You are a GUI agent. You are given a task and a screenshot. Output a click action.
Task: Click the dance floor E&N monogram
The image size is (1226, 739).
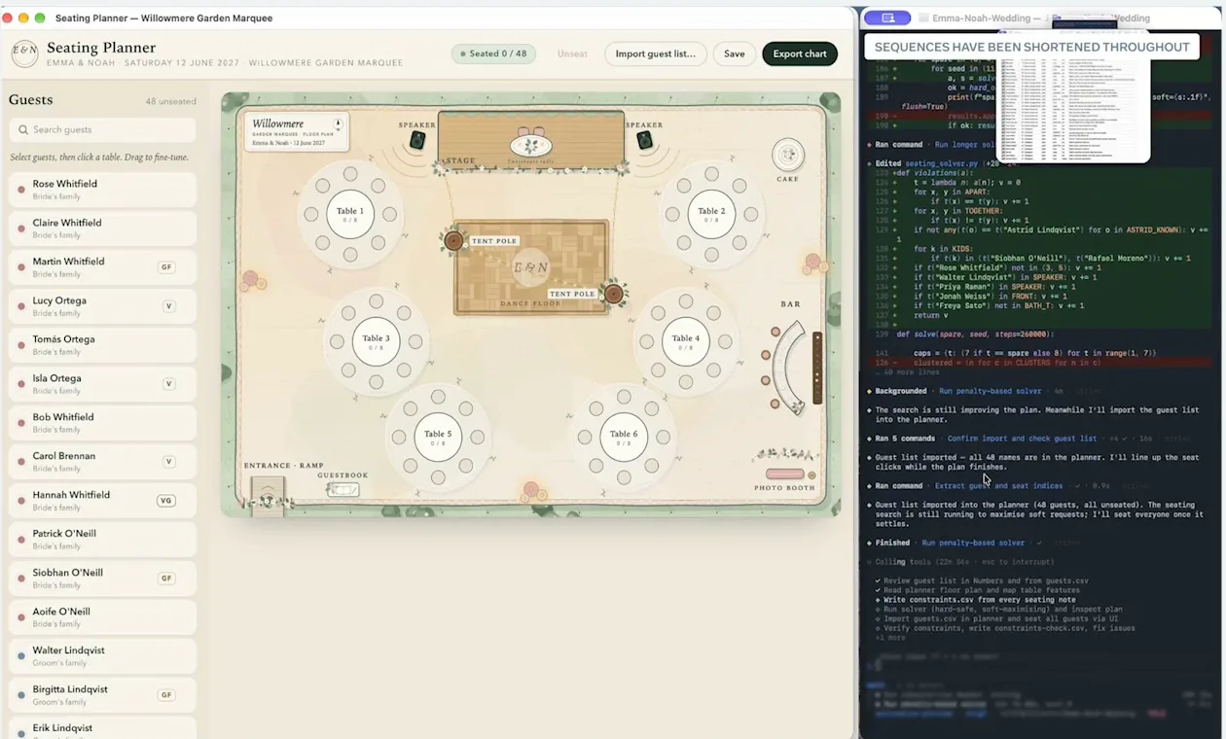click(531, 267)
